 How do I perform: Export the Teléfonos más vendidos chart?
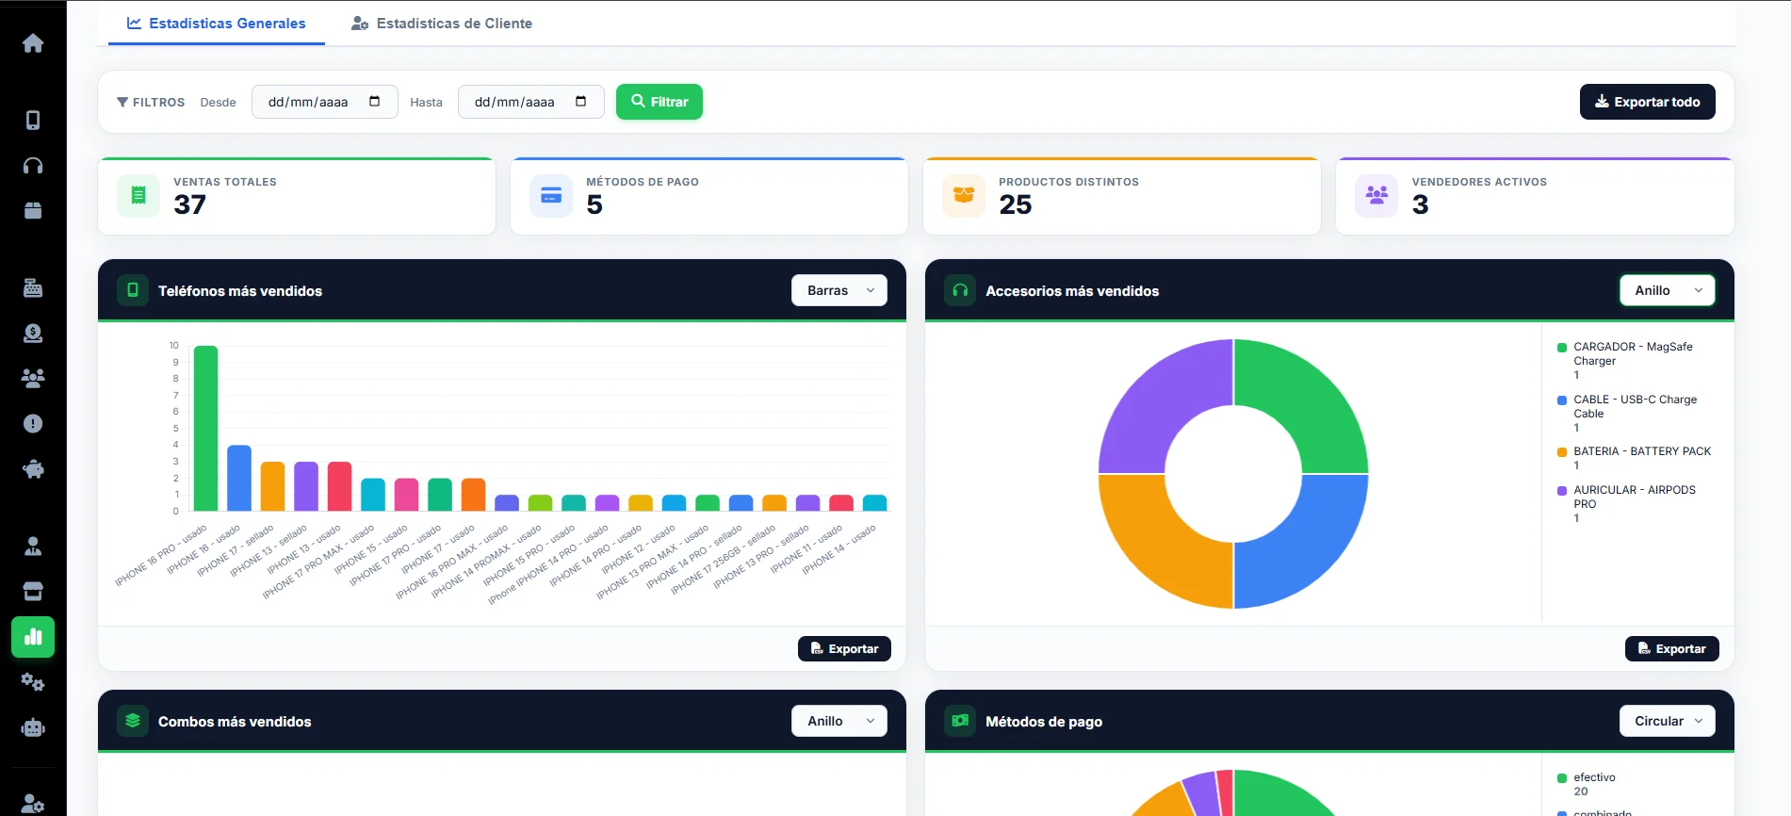[844, 648]
